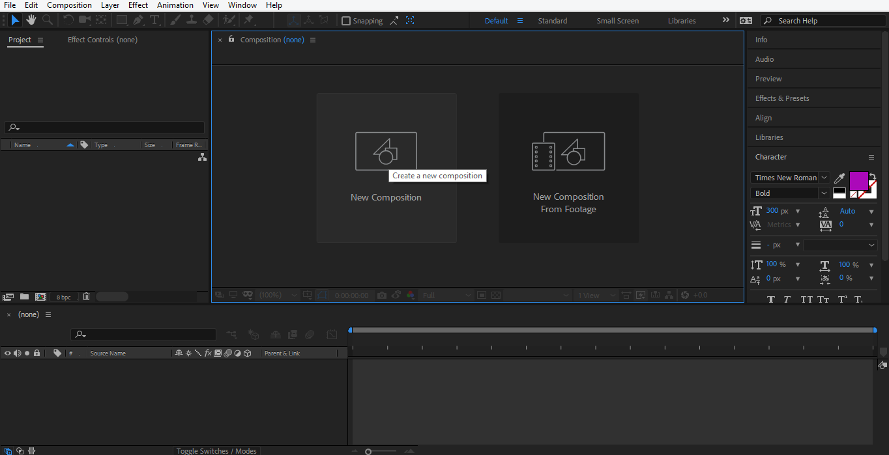Select the Pen tool in toolbar

click(x=138, y=20)
